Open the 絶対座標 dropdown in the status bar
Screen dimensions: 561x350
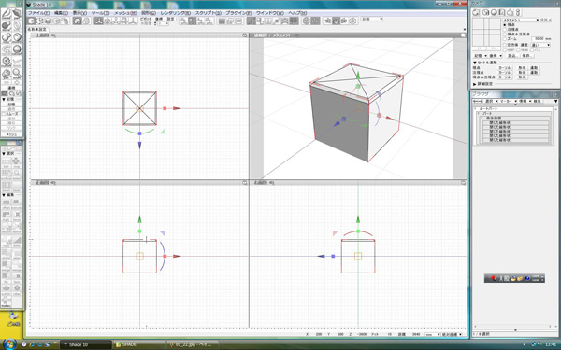pyautogui.click(x=452, y=335)
